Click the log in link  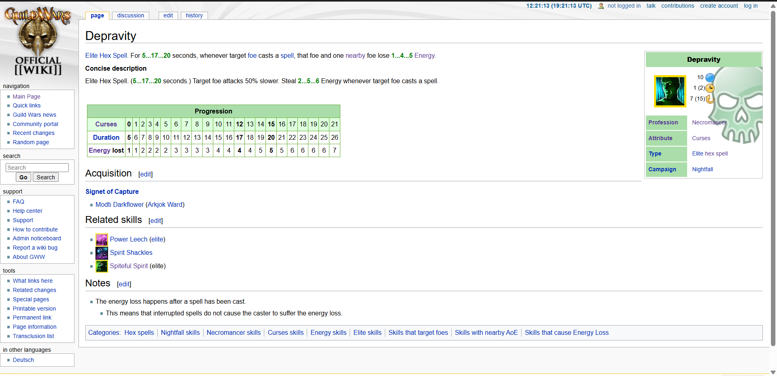(x=751, y=6)
